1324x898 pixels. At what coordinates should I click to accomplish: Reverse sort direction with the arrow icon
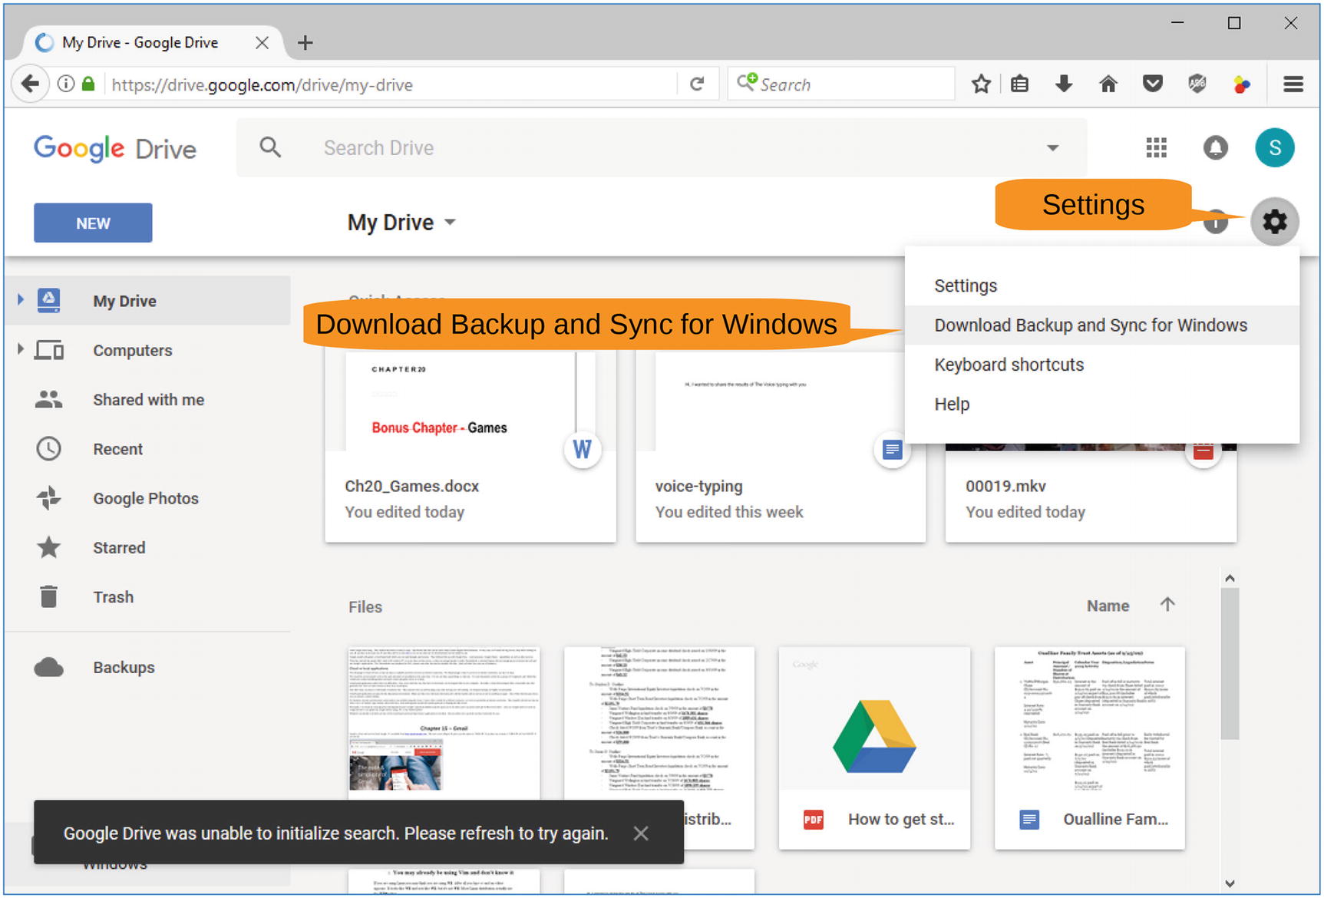coord(1167,605)
